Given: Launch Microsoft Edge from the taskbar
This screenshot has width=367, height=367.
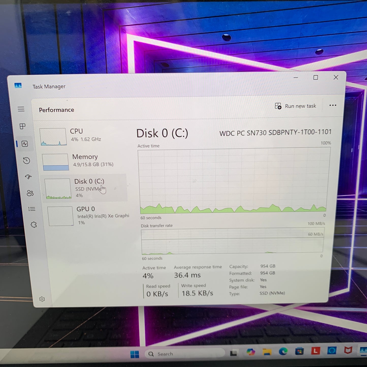Looking at the screenshot, I should coord(283,351).
